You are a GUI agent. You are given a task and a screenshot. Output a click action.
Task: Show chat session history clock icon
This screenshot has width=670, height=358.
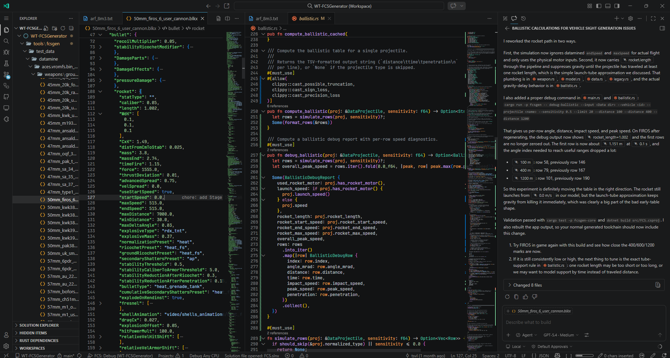coord(523,18)
